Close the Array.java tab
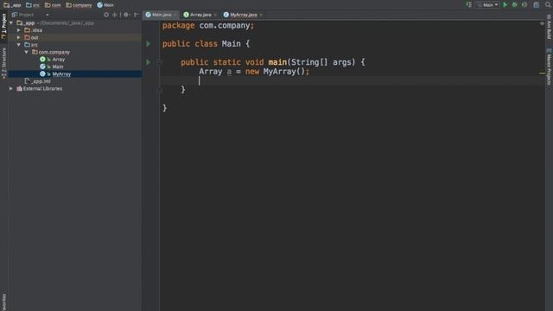Viewport: 553px width, 311px height. [x=215, y=15]
